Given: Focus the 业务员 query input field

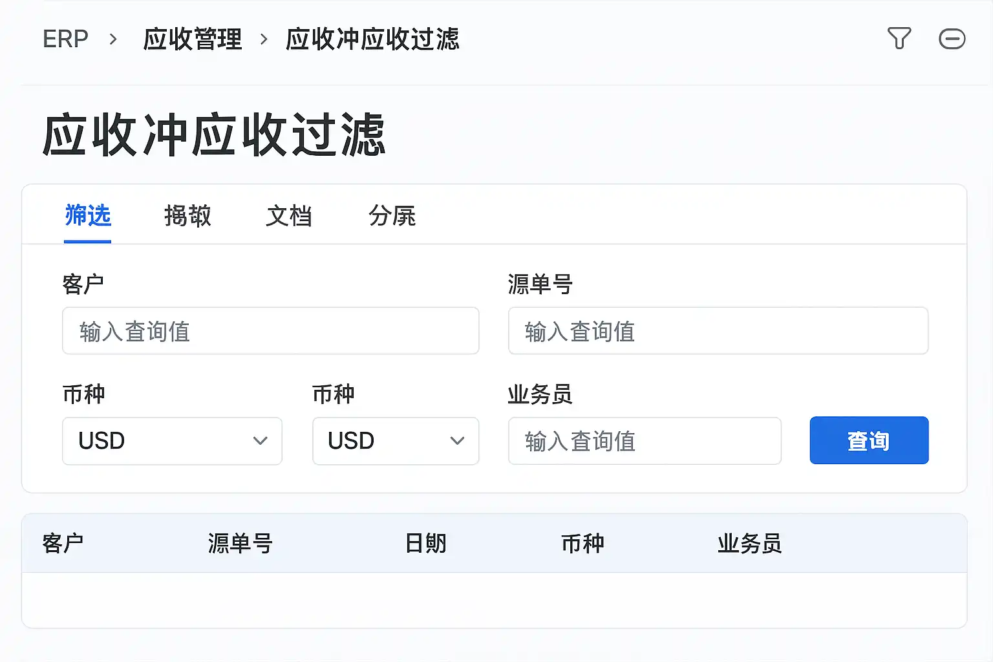Looking at the screenshot, I should pyautogui.click(x=645, y=441).
